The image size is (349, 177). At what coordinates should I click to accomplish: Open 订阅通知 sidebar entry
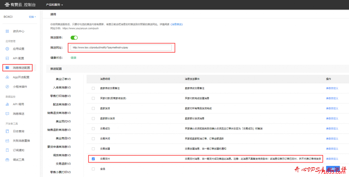click(x=19, y=150)
